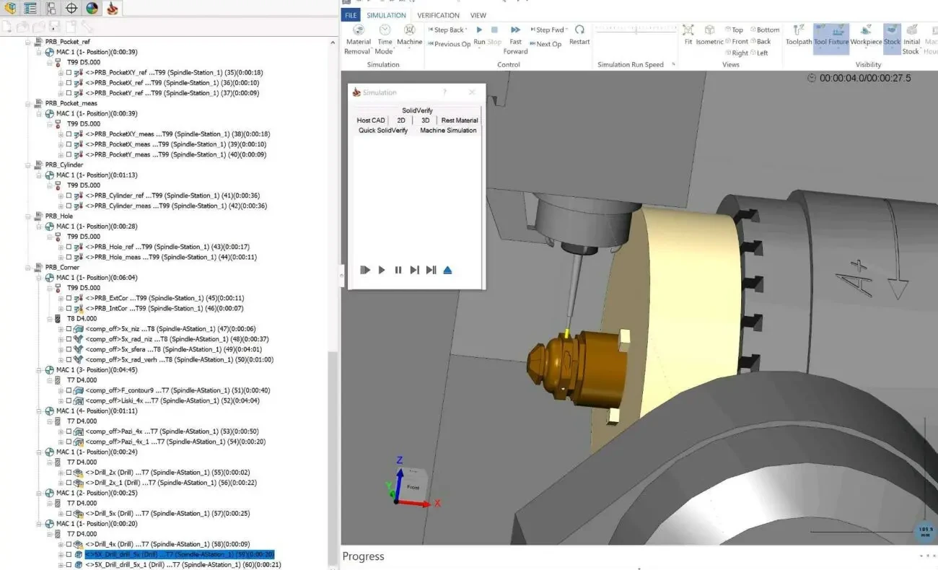
Task: Check the checkbox beside PRB_Hole_ref operation
Action: click(x=69, y=247)
